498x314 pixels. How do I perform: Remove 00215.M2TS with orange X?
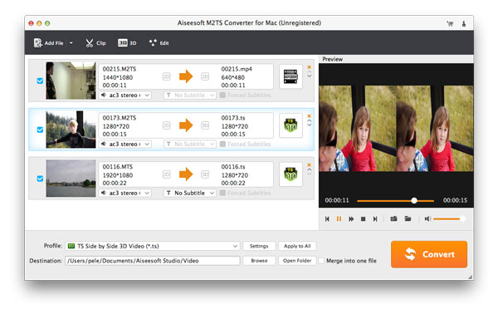click(309, 67)
